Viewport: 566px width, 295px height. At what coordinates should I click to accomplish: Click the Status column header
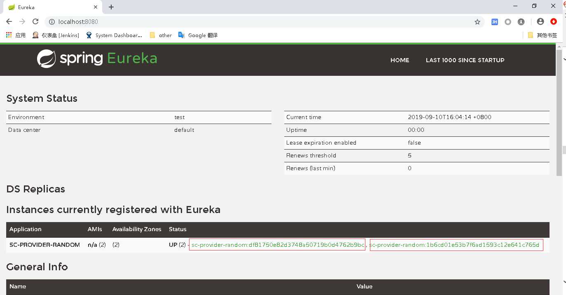coord(178,229)
